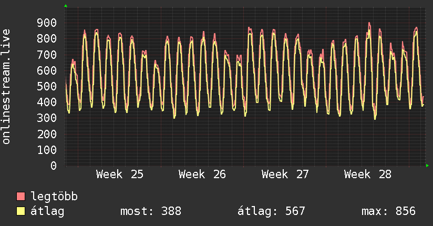The image size is (433, 226).
Task: Click the átlag: 567 statistic
Action: (271, 211)
